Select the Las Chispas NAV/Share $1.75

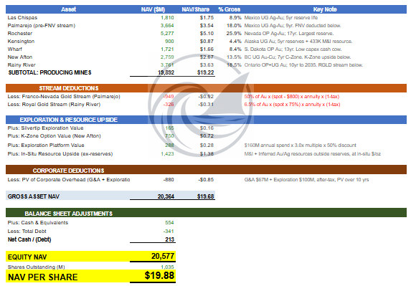[x=207, y=17]
